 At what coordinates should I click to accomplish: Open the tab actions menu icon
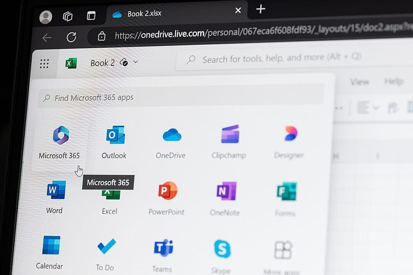(x=91, y=16)
